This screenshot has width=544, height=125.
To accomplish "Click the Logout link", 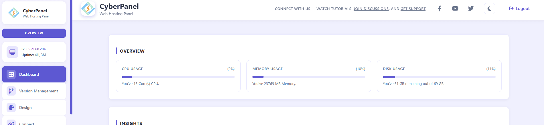I will coord(519,9).
